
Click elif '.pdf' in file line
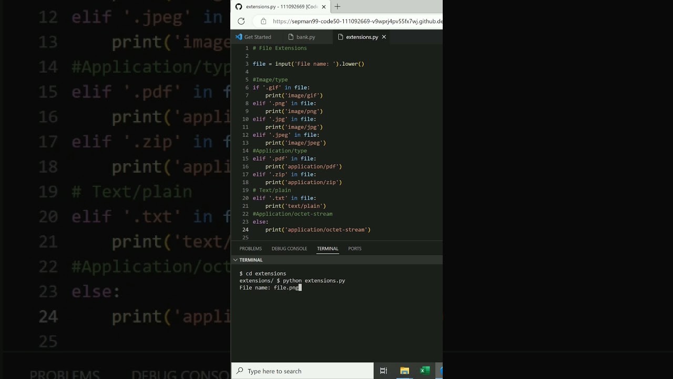click(x=284, y=158)
